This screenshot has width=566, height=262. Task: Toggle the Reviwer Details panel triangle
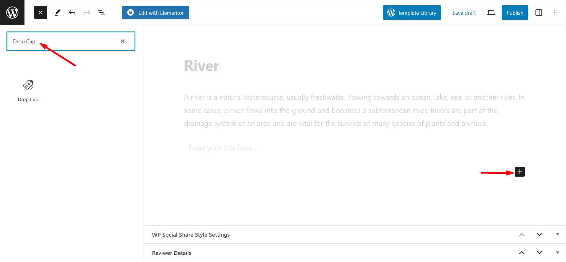tap(557, 253)
